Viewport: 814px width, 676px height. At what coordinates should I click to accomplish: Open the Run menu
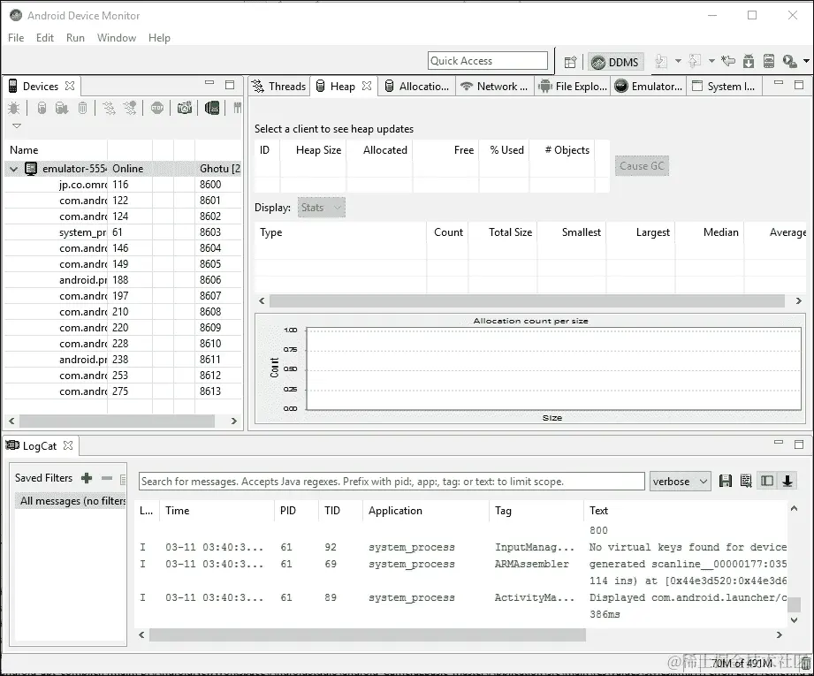(75, 38)
